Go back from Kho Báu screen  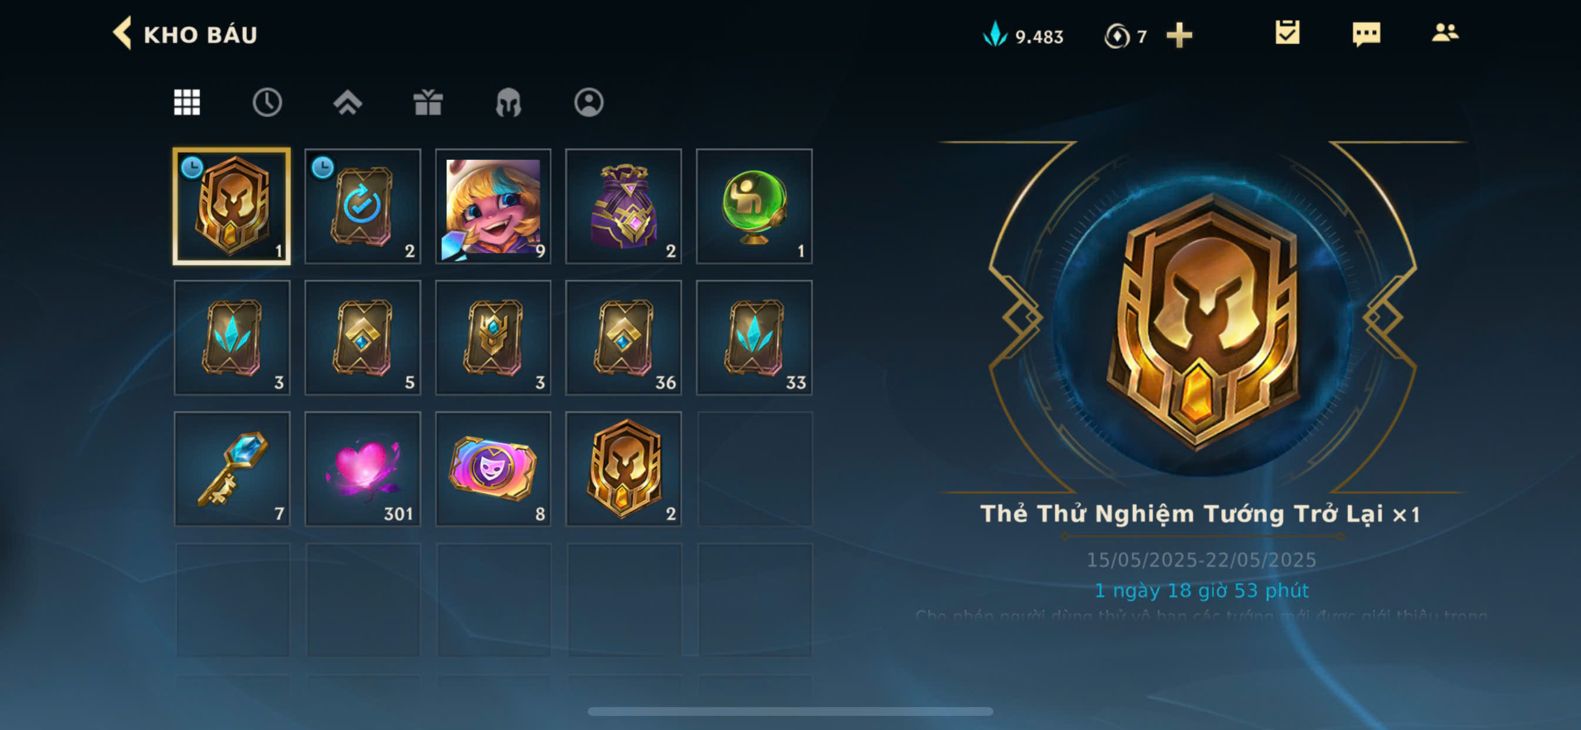123,34
